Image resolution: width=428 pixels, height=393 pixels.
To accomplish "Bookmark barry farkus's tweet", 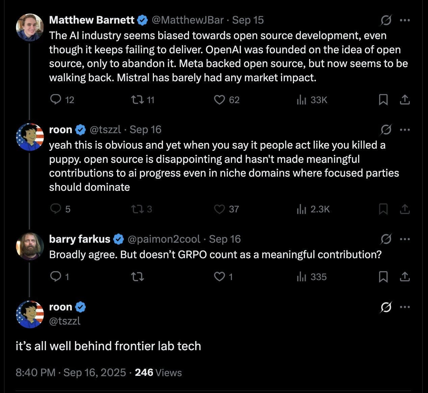I will (x=383, y=277).
